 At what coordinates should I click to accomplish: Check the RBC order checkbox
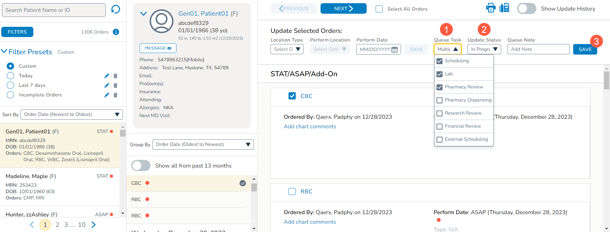pyautogui.click(x=292, y=191)
